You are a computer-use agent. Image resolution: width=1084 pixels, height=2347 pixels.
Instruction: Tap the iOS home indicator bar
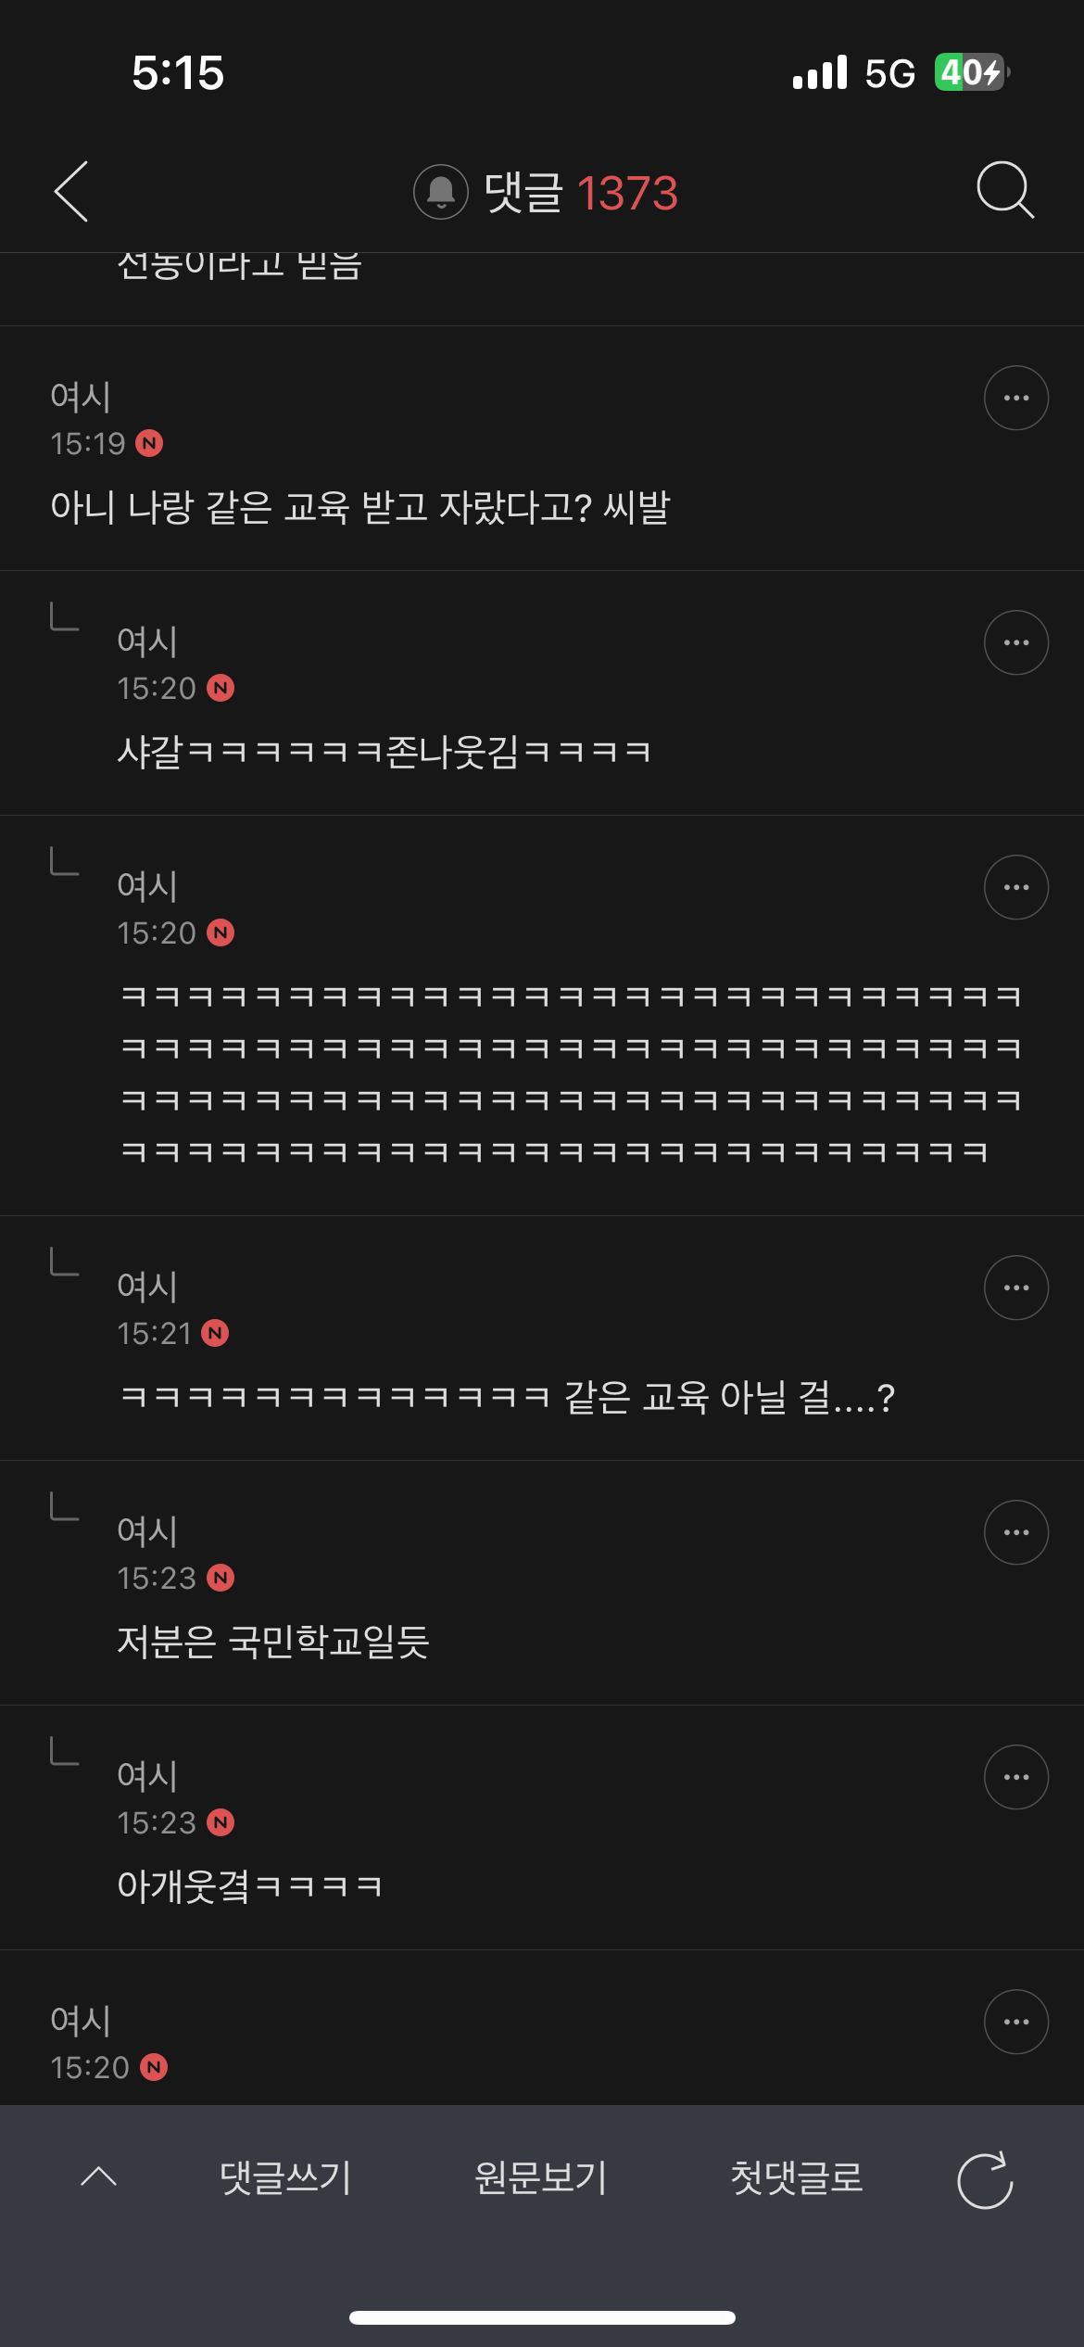(542, 2317)
